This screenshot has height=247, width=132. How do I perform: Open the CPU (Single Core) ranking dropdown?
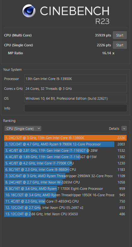(x=23, y=129)
